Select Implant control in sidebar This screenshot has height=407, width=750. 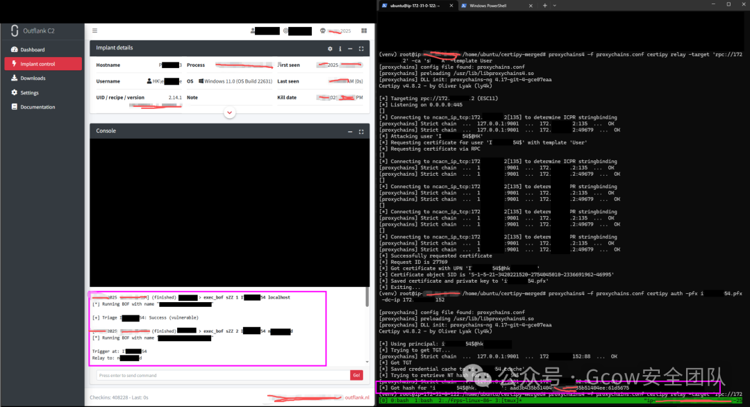coord(43,64)
